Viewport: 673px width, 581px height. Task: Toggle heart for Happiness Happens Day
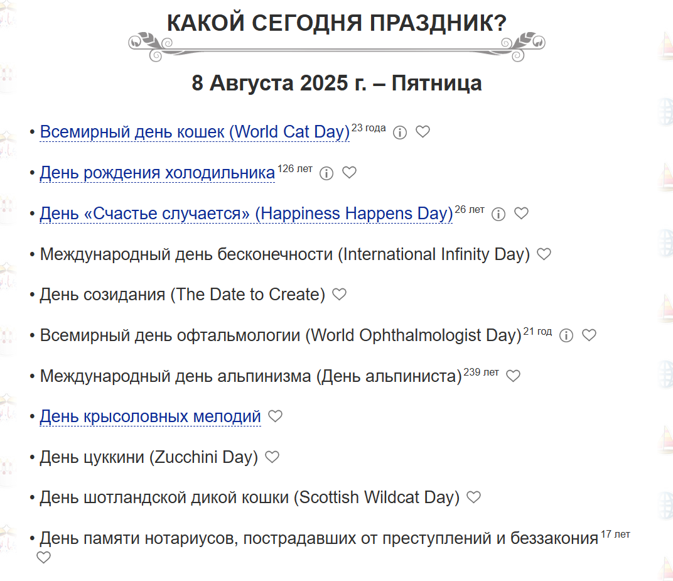[x=522, y=213]
